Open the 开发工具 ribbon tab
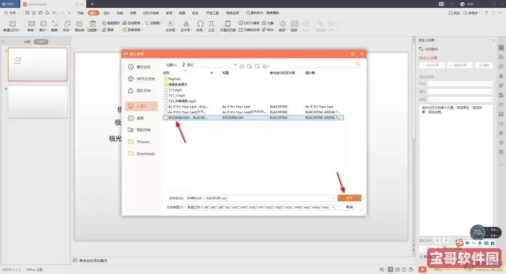 coord(212,13)
